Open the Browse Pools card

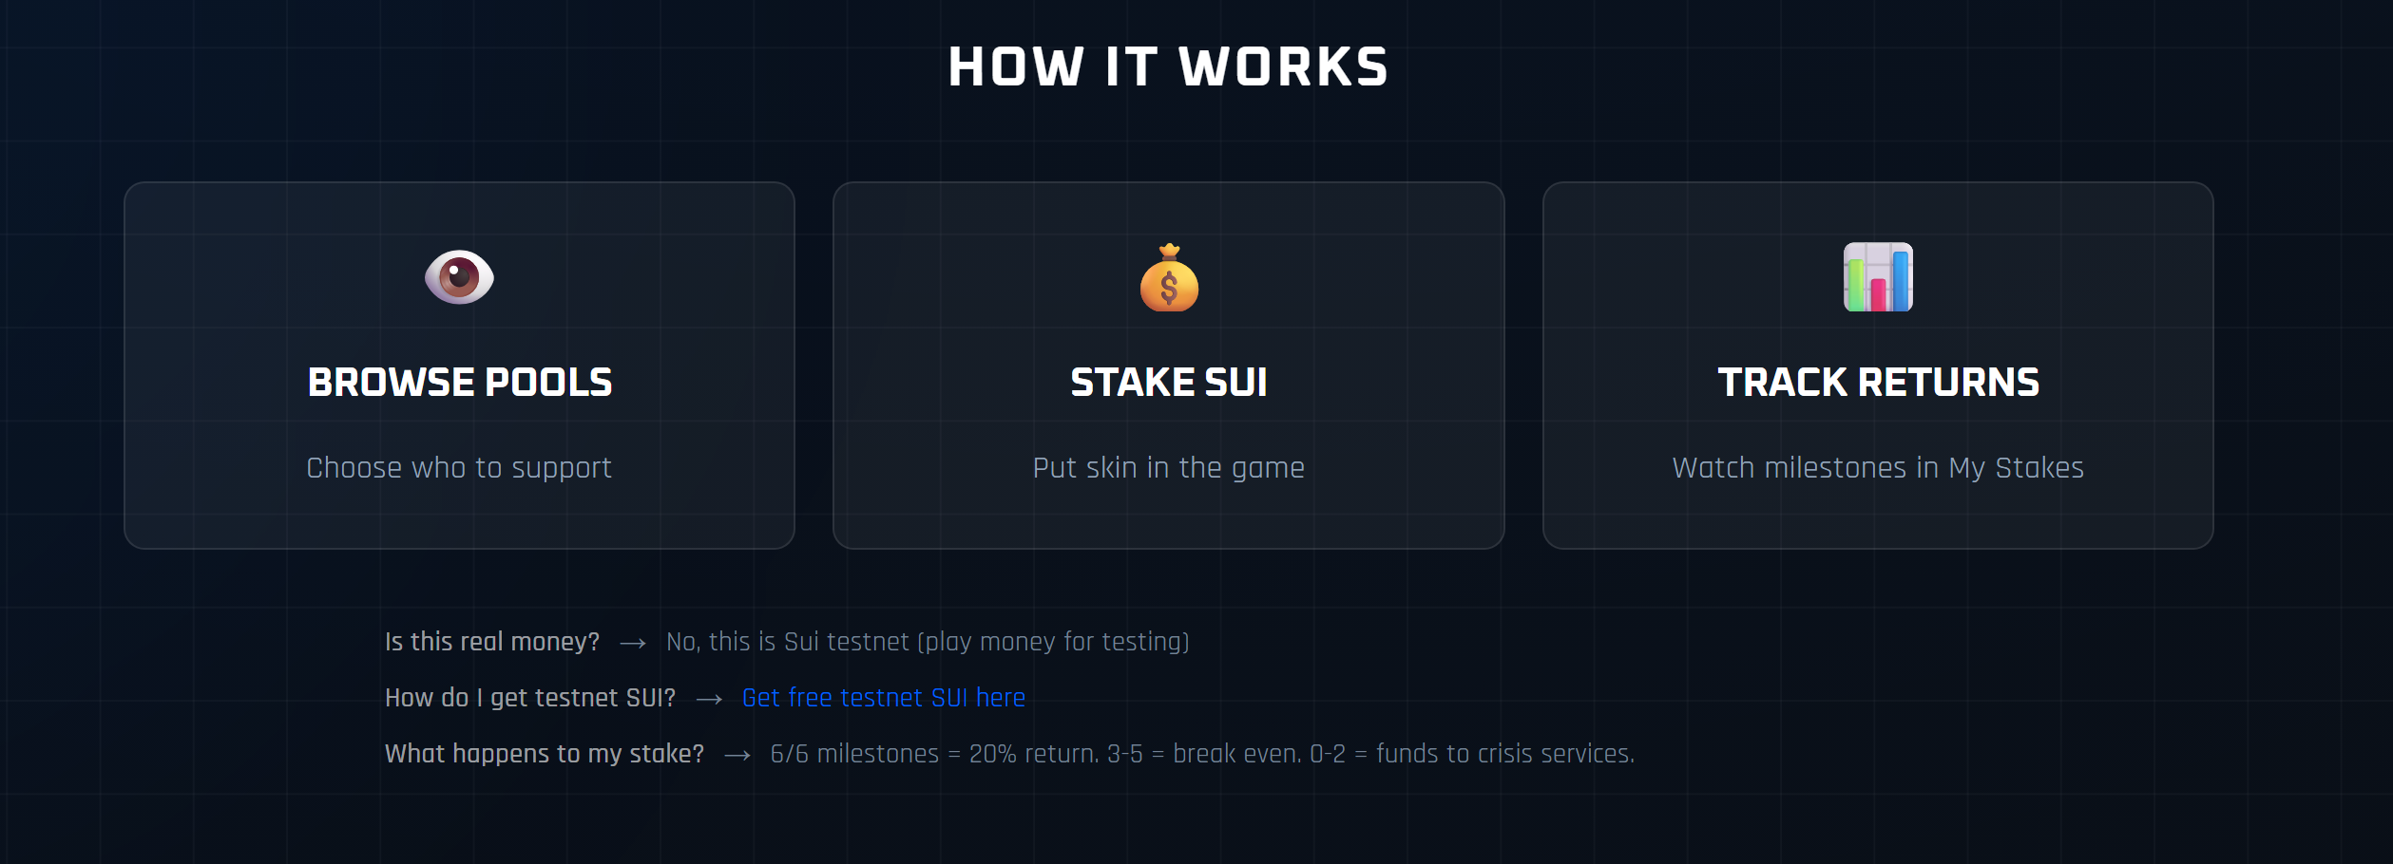pos(460,366)
